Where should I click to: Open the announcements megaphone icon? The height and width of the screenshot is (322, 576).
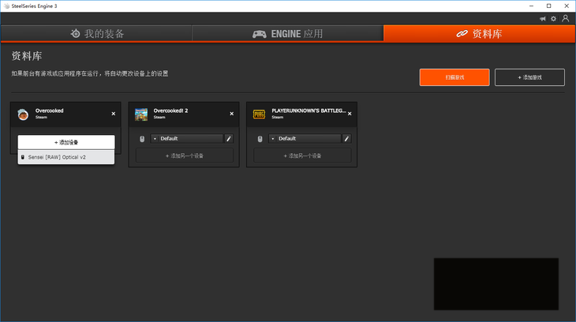pyautogui.click(x=543, y=19)
